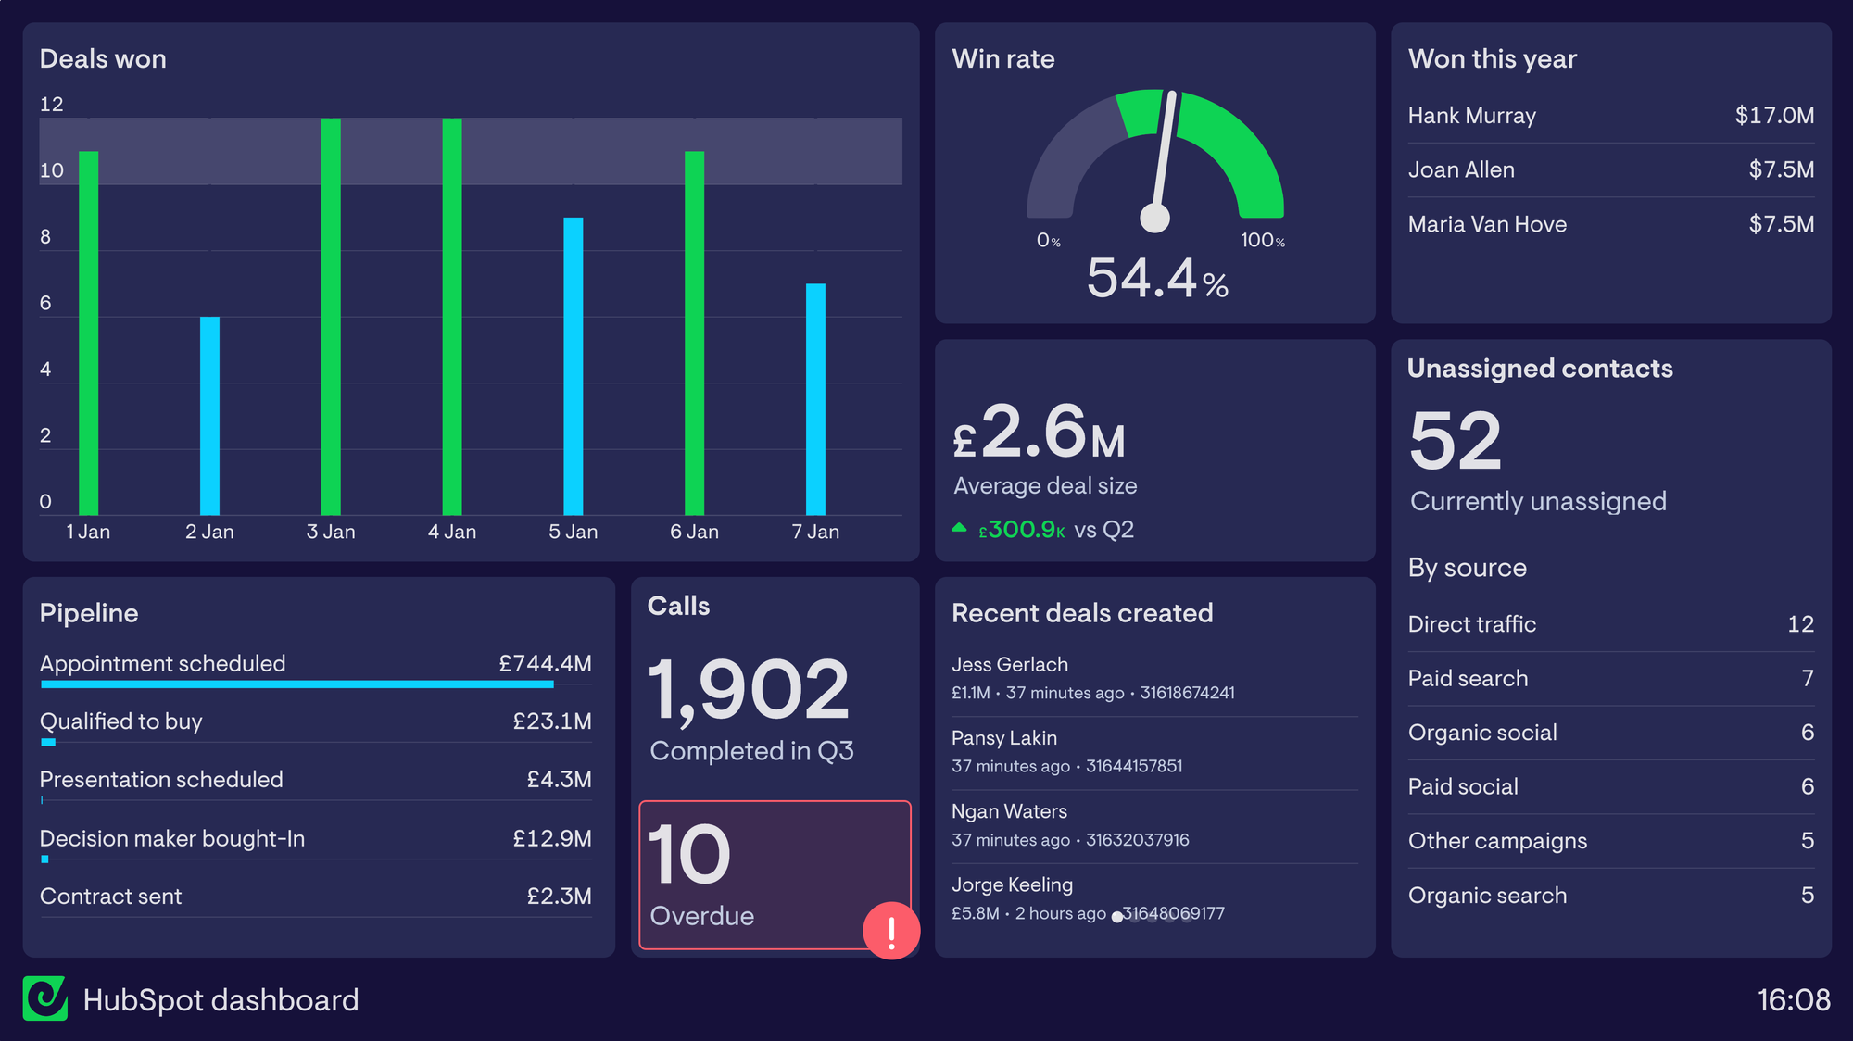Click the 1,902 completed calls figure
Image resolution: width=1853 pixels, height=1041 pixels.
749,690
